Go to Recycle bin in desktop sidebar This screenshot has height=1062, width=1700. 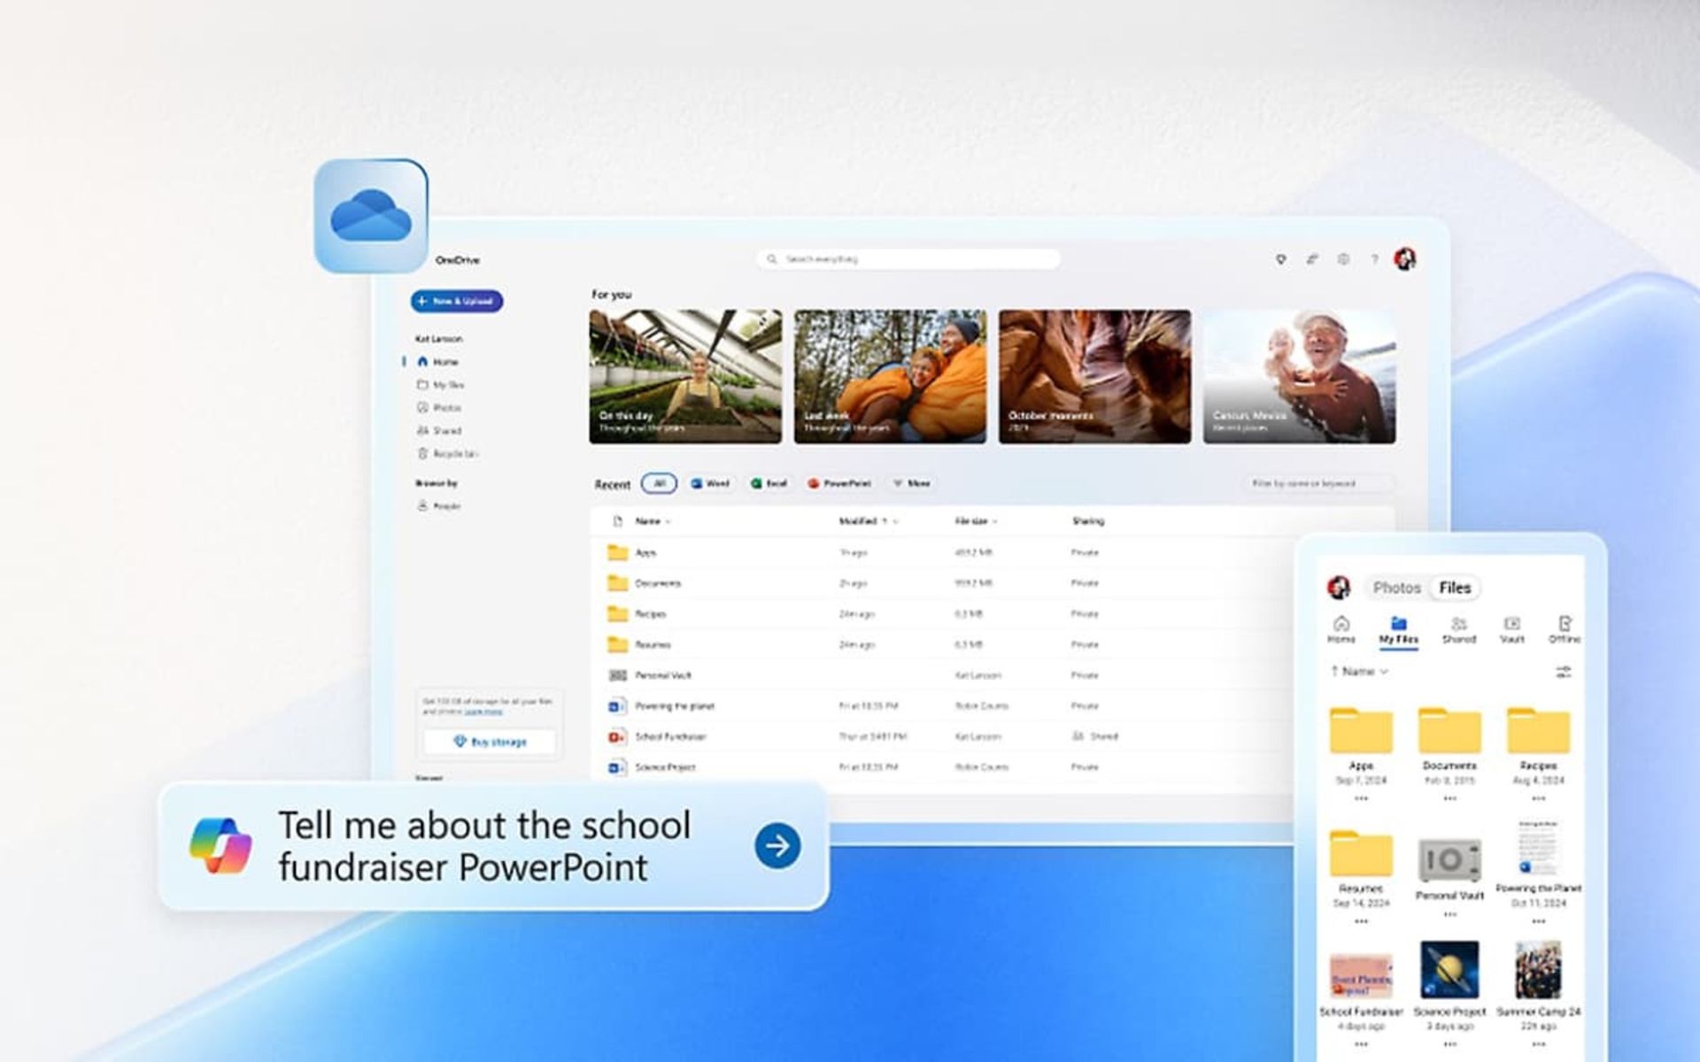[447, 454]
